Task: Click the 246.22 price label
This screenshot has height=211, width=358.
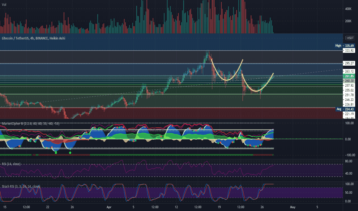Action: [349, 100]
